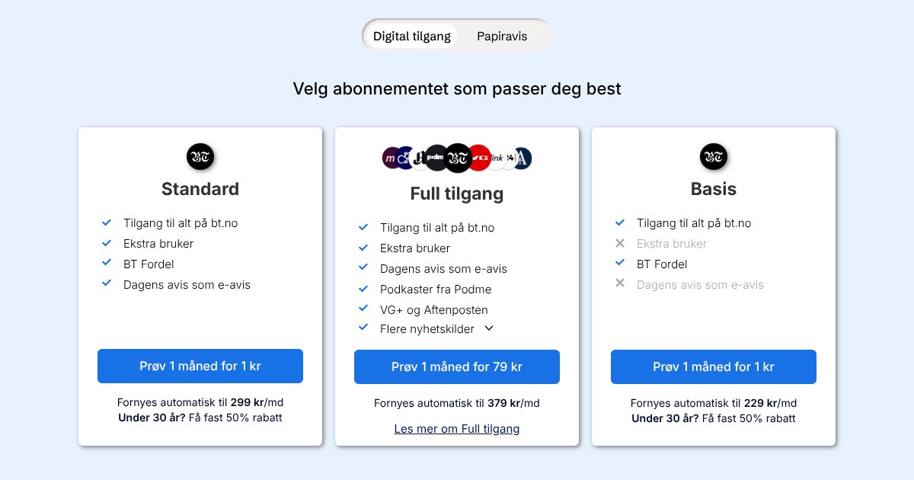Expand the Flere nyhetskilder chevron
The width and height of the screenshot is (914, 480).
[x=489, y=328]
